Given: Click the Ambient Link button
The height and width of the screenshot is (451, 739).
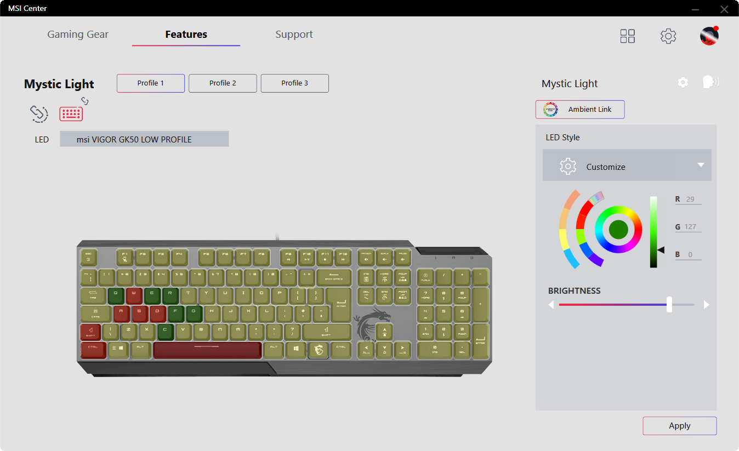Looking at the screenshot, I should pos(580,109).
